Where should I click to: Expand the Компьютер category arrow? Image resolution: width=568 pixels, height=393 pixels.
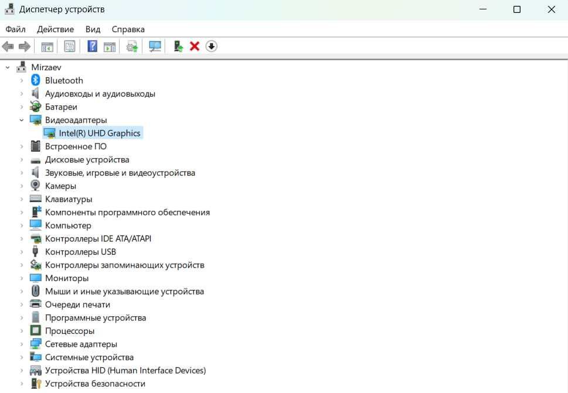coord(21,225)
